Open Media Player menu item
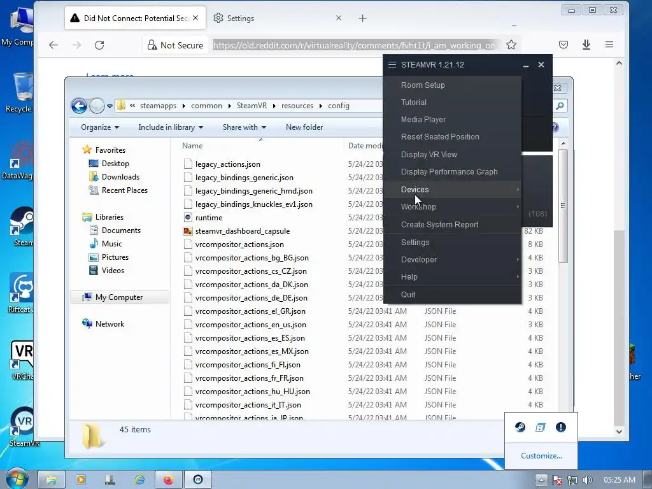Viewport: 652px width, 489px height. pyautogui.click(x=453, y=119)
